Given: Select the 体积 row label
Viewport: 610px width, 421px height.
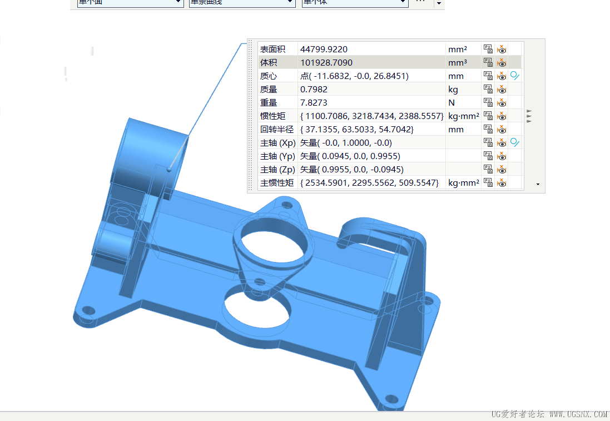Looking at the screenshot, I should click(x=269, y=62).
